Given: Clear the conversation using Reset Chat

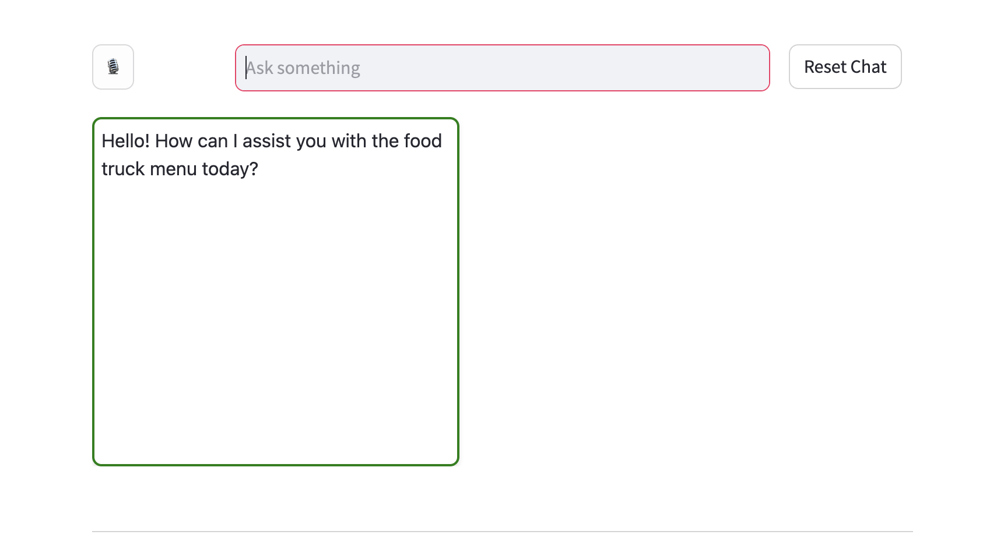Looking at the screenshot, I should (x=845, y=67).
